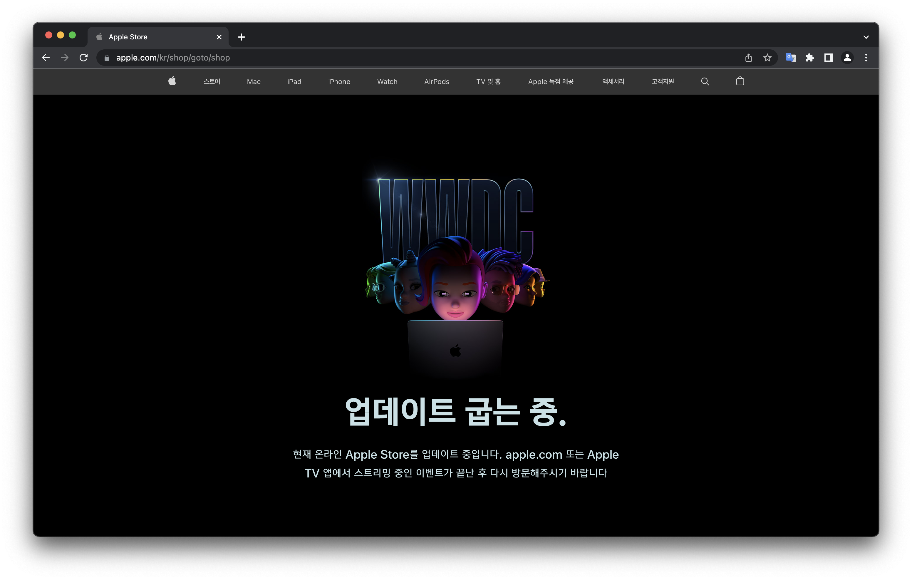
Task: Click the padlock icon in the address bar
Action: tap(107, 58)
